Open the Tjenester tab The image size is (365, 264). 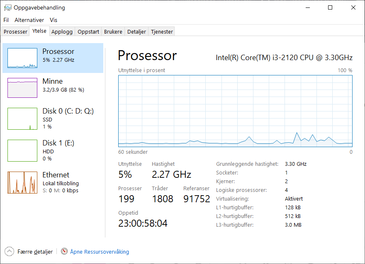point(162,31)
